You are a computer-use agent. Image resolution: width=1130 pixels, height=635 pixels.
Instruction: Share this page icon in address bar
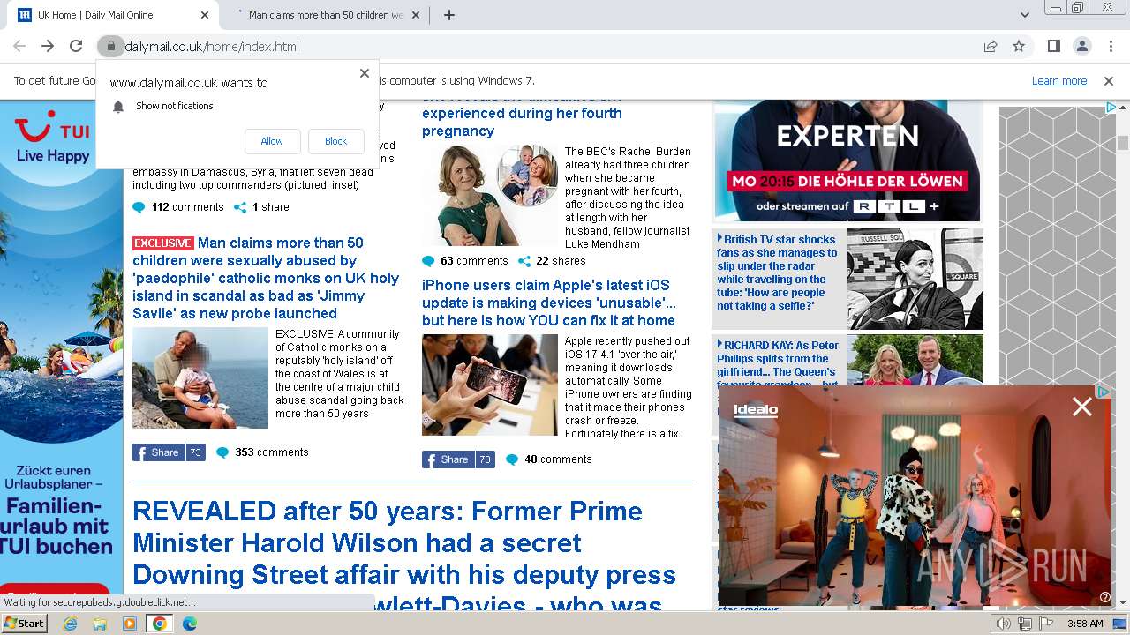[x=991, y=46]
